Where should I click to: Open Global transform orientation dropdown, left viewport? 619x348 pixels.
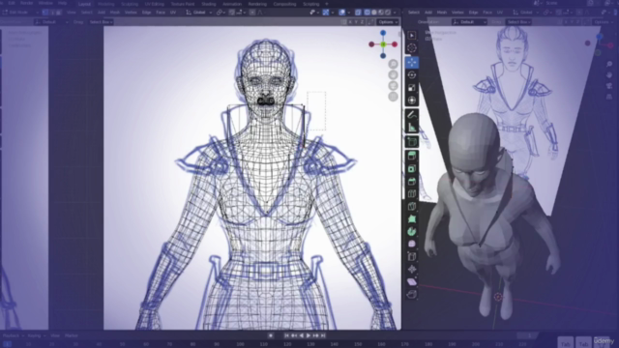click(198, 13)
